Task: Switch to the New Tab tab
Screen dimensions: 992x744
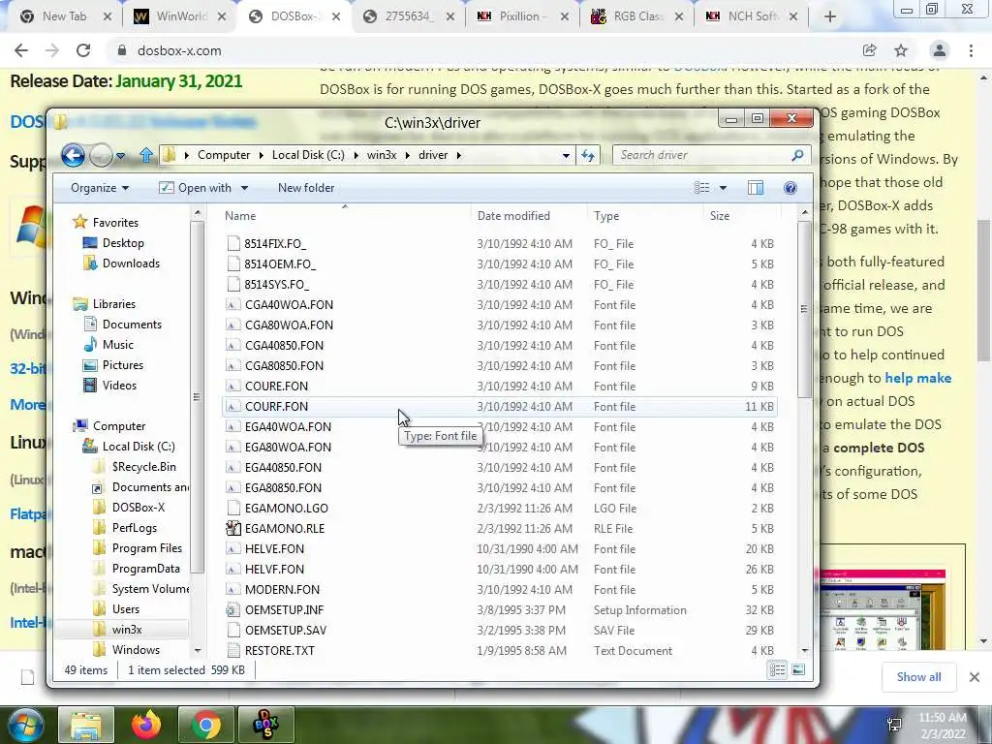Action: pos(64,17)
